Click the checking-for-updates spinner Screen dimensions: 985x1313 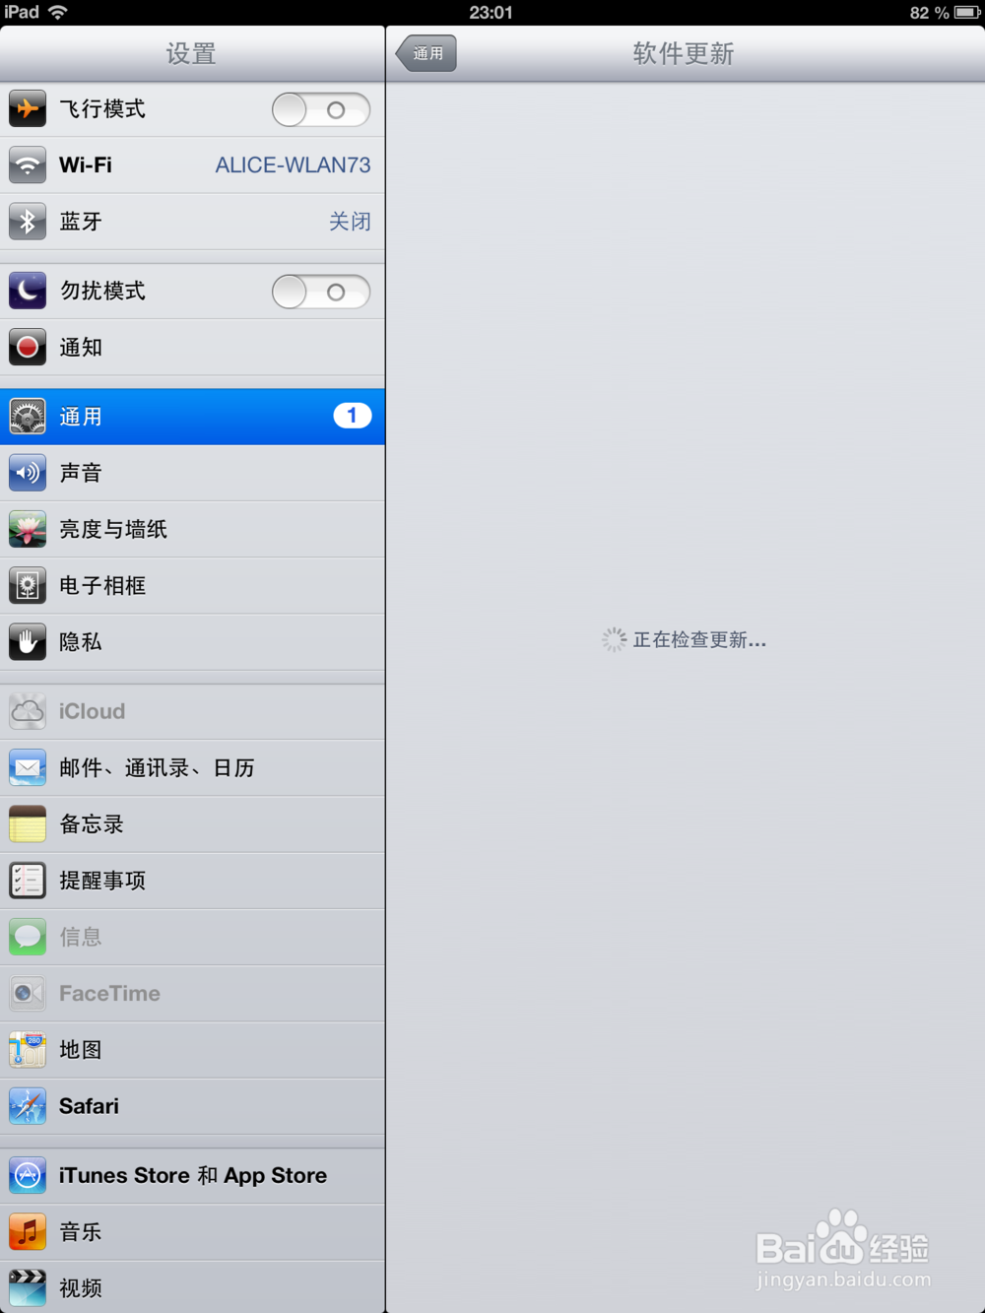tap(613, 639)
